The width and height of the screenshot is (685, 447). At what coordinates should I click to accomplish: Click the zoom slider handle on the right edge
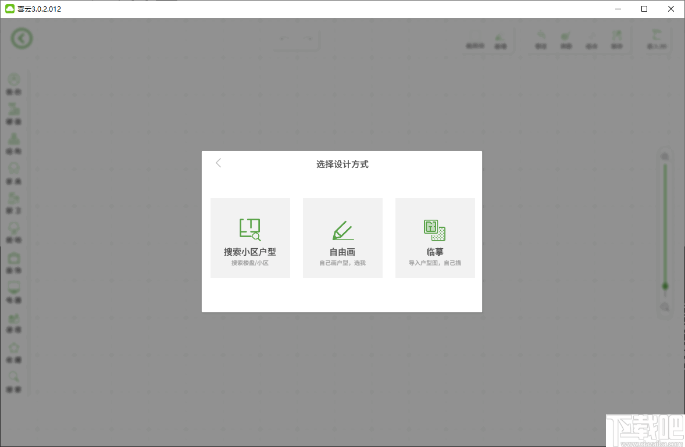665,286
